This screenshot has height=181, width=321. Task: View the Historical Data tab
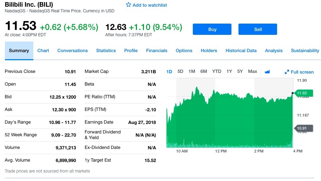coord(241,51)
